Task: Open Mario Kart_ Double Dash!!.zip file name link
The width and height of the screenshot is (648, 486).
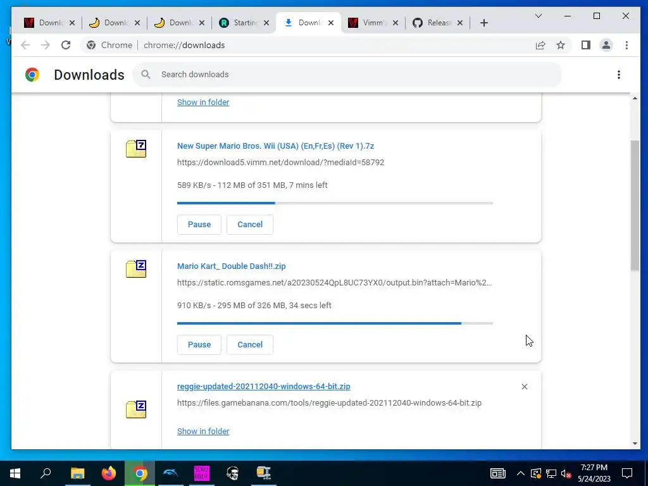Action: click(x=232, y=266)
